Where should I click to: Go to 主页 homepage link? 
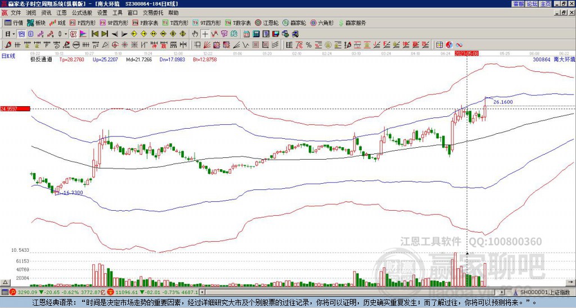546,4
